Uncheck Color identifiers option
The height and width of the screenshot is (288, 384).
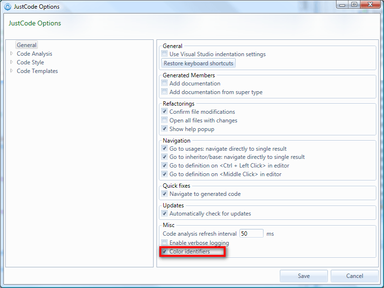tap(164, 251)
